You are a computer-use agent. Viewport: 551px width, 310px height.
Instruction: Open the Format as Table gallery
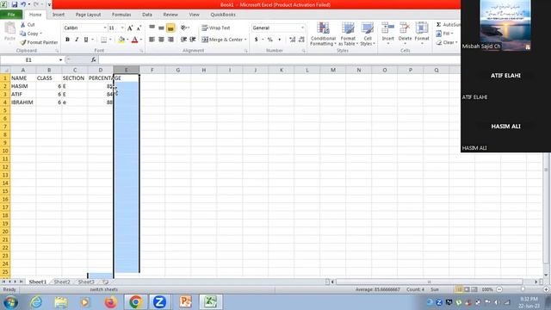(348, 34)
